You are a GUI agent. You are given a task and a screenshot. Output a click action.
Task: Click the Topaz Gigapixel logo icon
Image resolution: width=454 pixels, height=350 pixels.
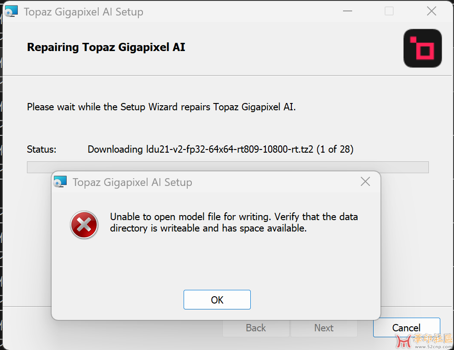(422, 48)
